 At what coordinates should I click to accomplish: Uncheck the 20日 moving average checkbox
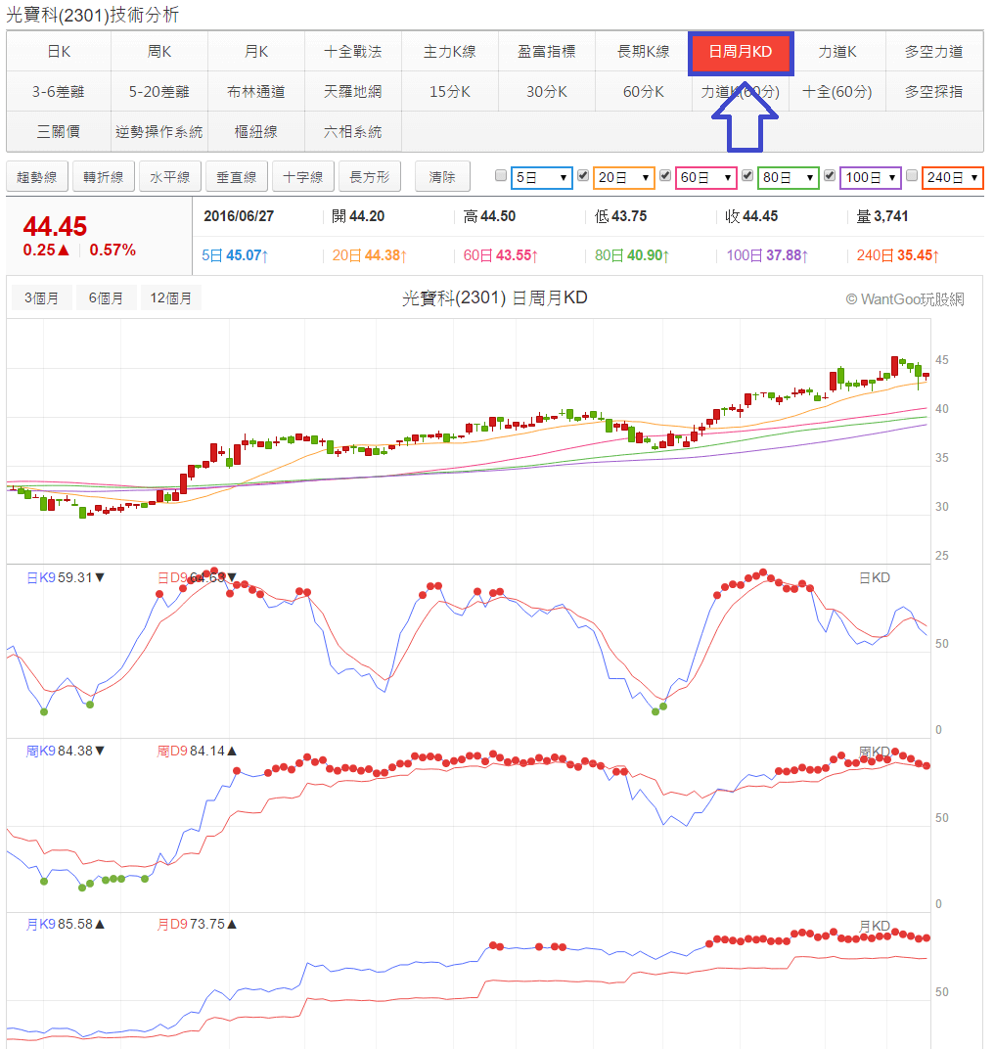coord(583,176)
